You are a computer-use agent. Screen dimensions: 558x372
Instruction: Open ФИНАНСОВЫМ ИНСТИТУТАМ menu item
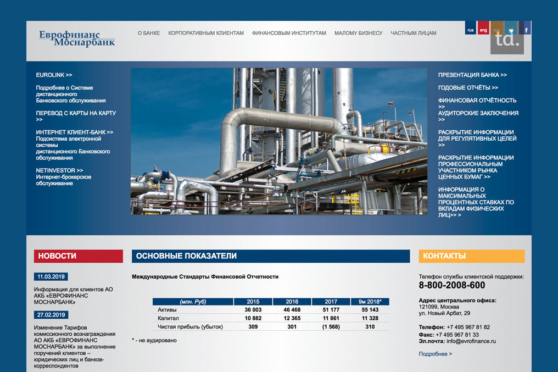289,33
